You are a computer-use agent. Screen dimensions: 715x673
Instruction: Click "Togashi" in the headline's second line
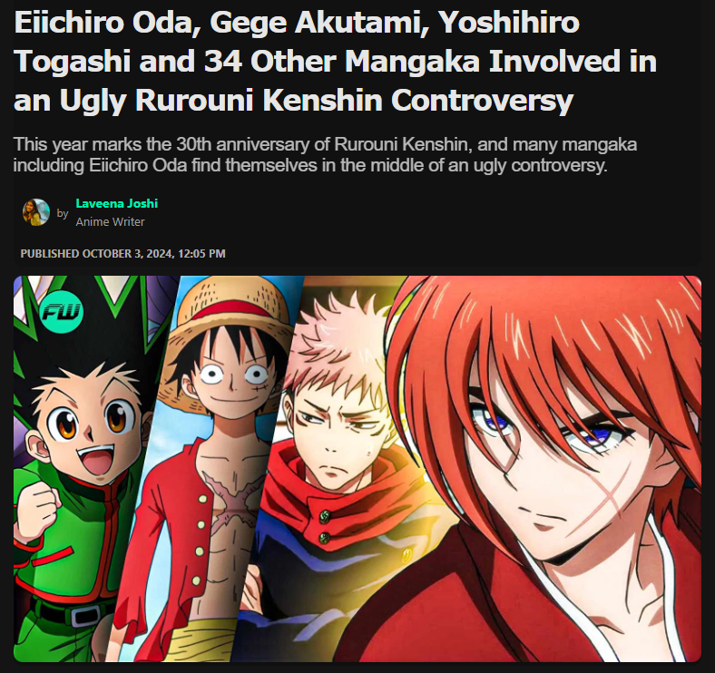click(x=73, y=61)
